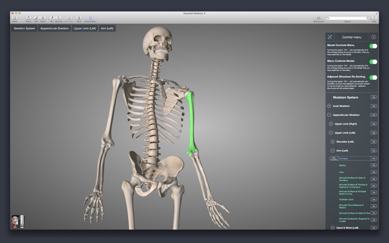Click the Home toolbar icon
Screen dimensions: 389x243
[x=15, y=18]
